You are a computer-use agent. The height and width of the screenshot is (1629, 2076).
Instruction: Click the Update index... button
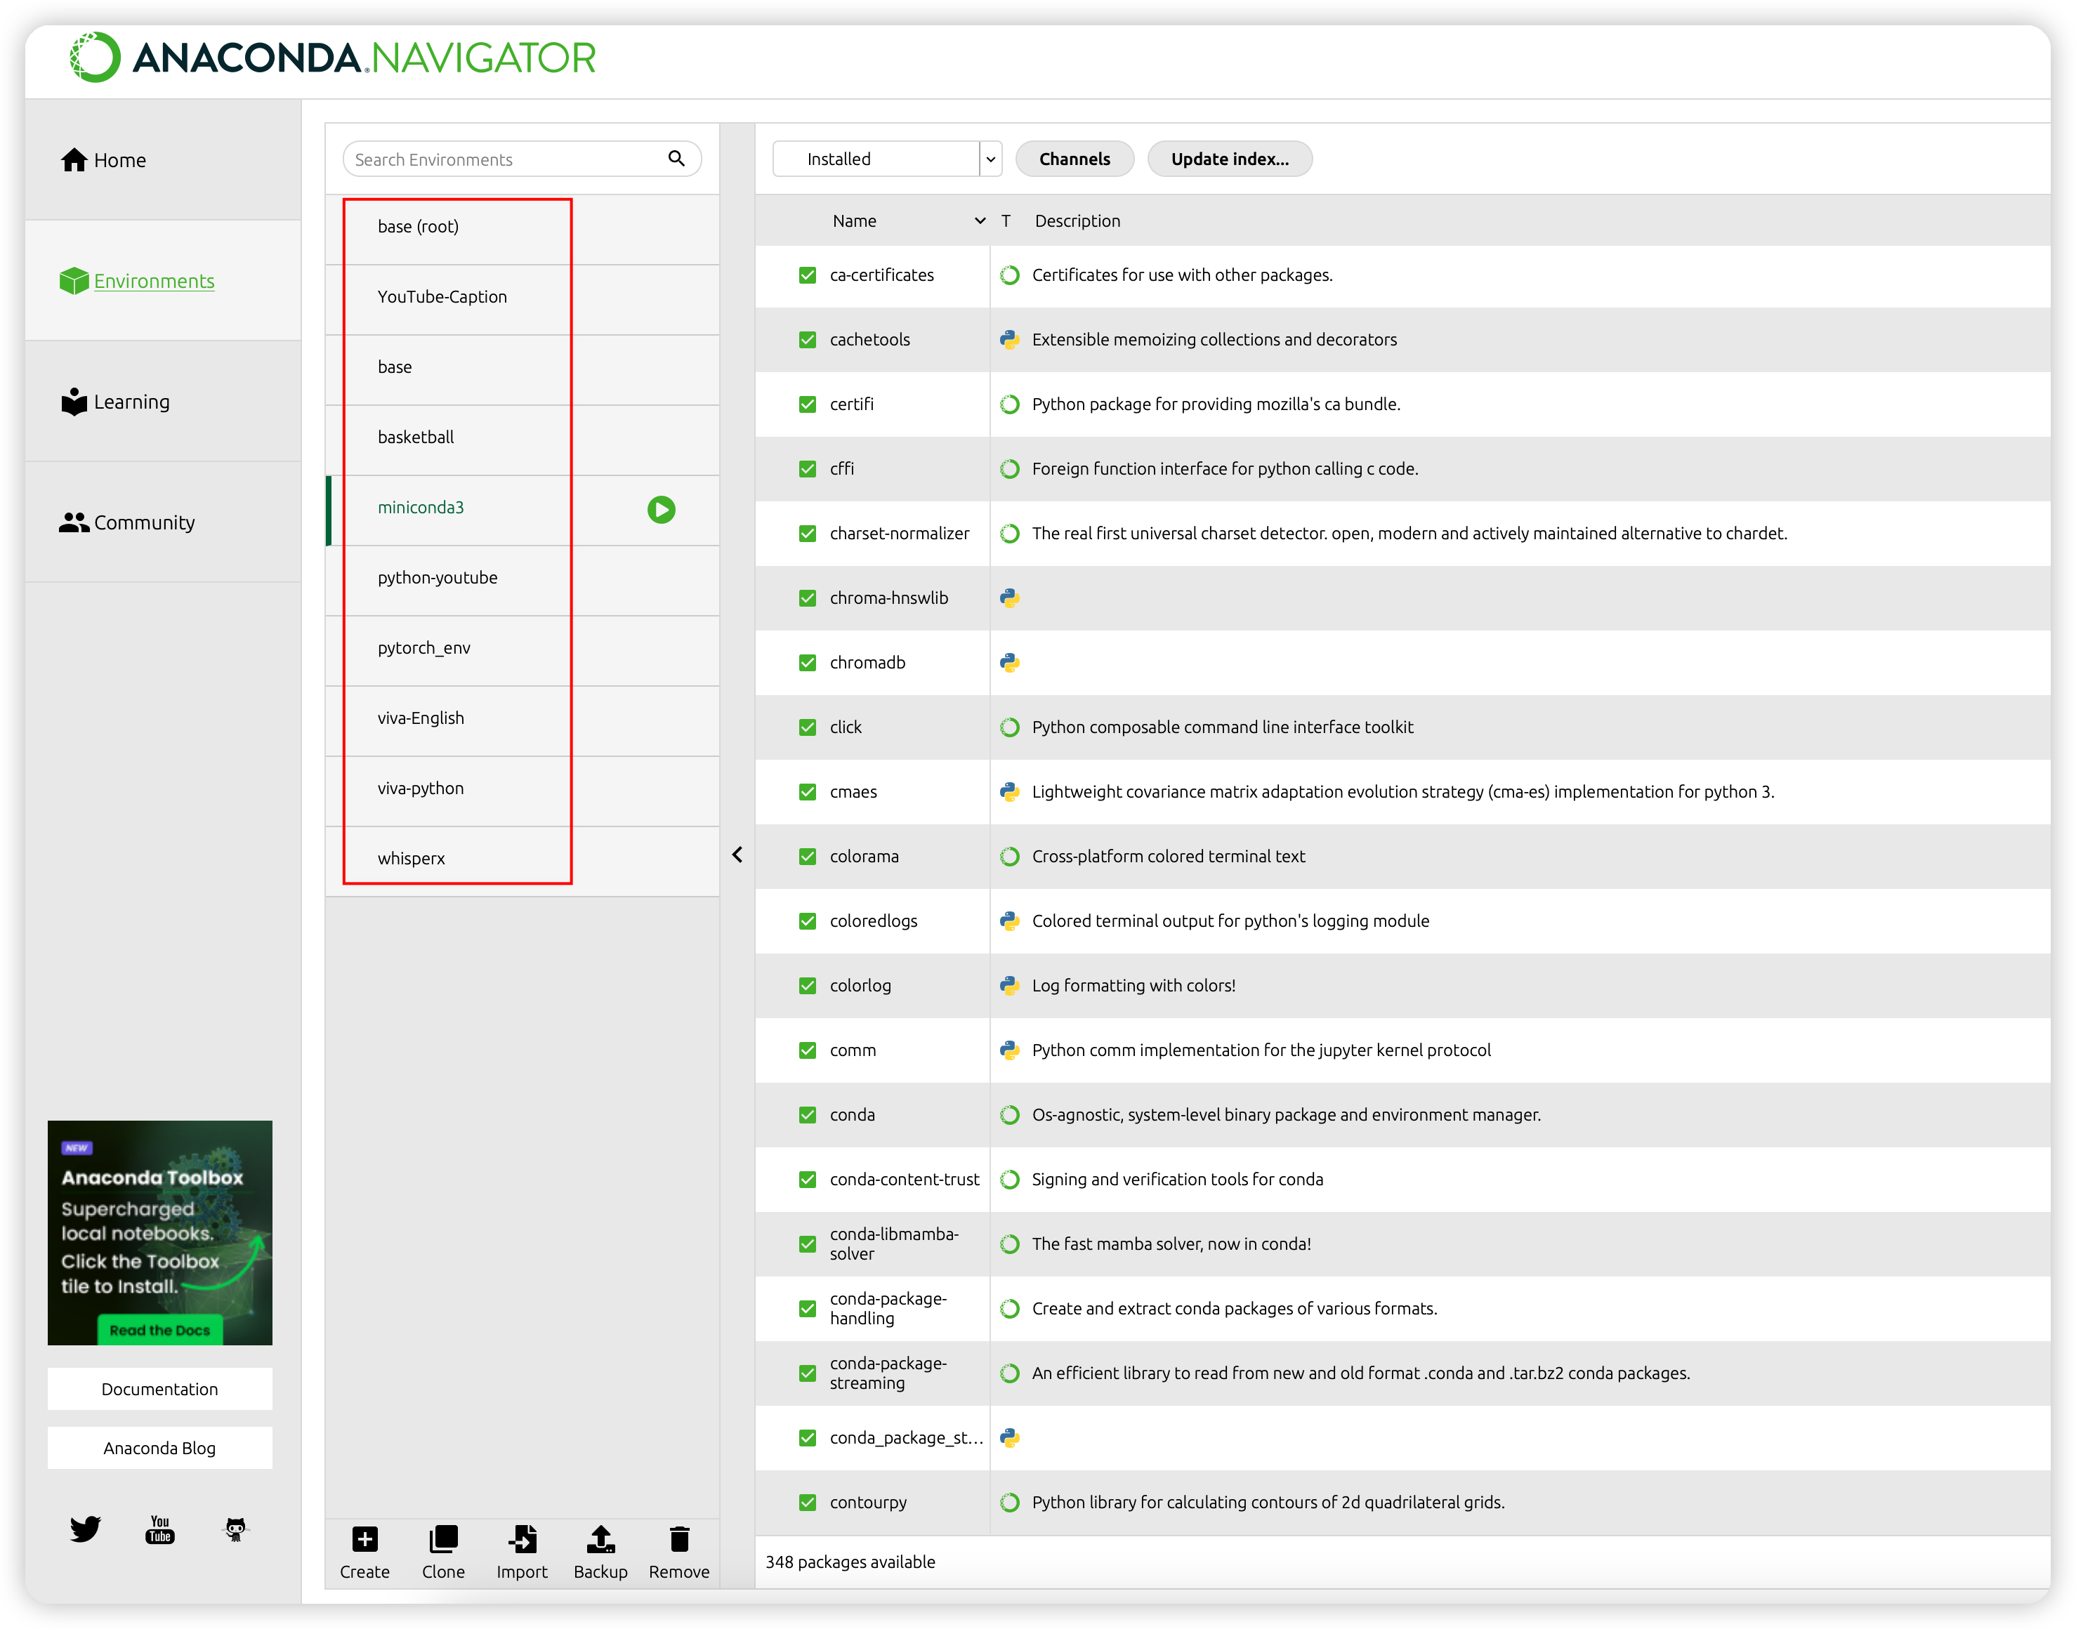click(x=1230, y=159)
